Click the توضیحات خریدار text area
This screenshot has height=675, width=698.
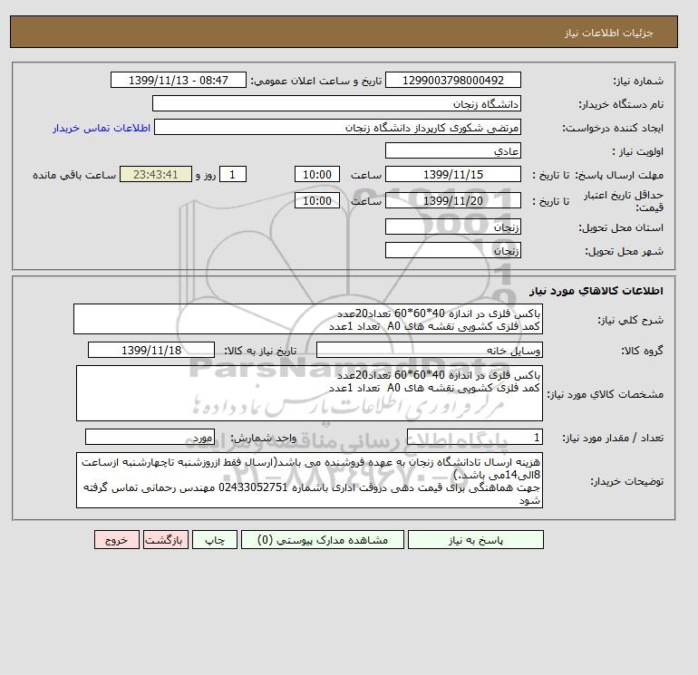pyautogui.click(x=309, y=480)
